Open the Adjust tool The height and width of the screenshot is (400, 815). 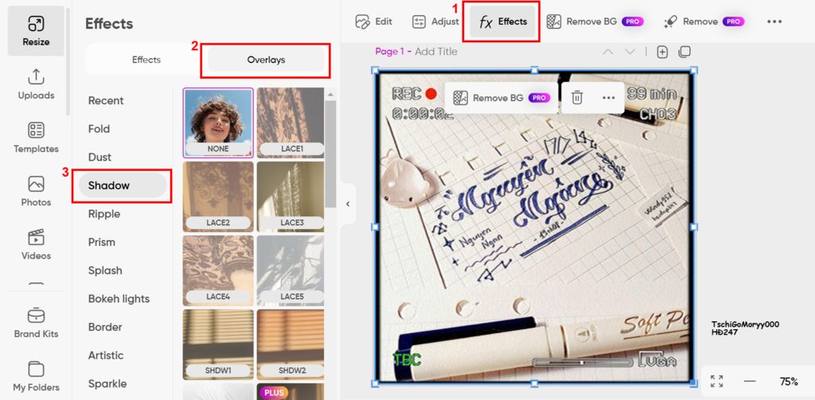coord(435,21)
